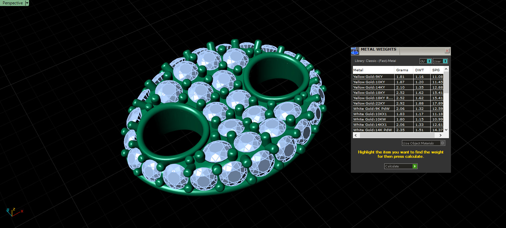Click scroll down arrow in metal list
Screen dimensions: 506x228
coord(447,130)
